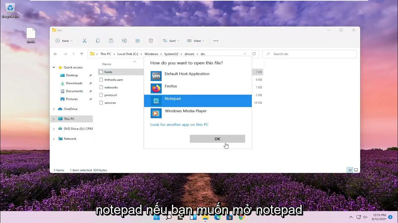The height and width of the screenshot is (223, 398).
Task: Open Microsoft Store from taskbar
Action: coord(229,217)
